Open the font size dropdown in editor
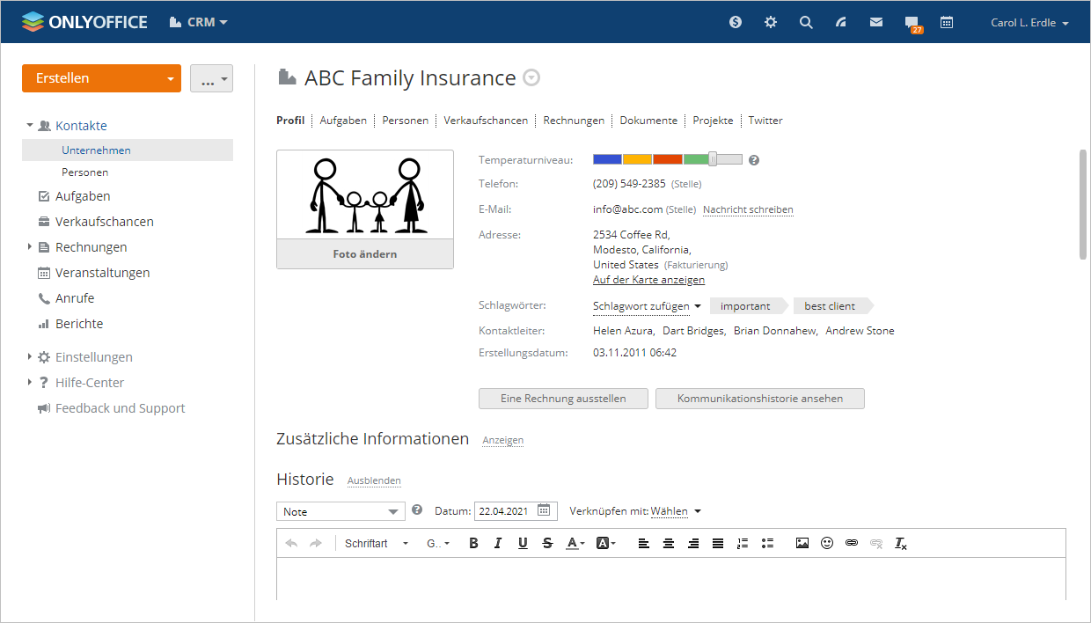 438,544
